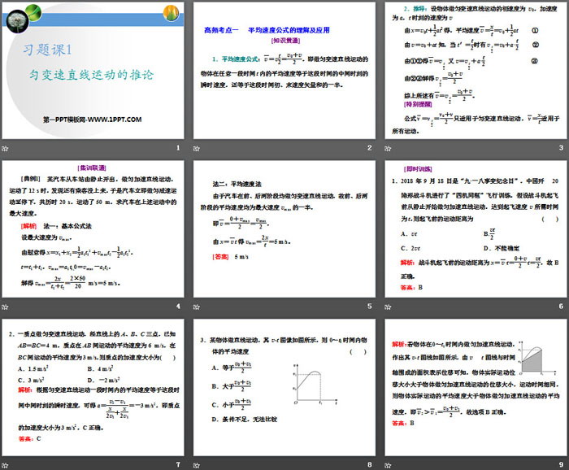Click the star icon under slide 8
569x470 pixels.
(x=197, y=465)
